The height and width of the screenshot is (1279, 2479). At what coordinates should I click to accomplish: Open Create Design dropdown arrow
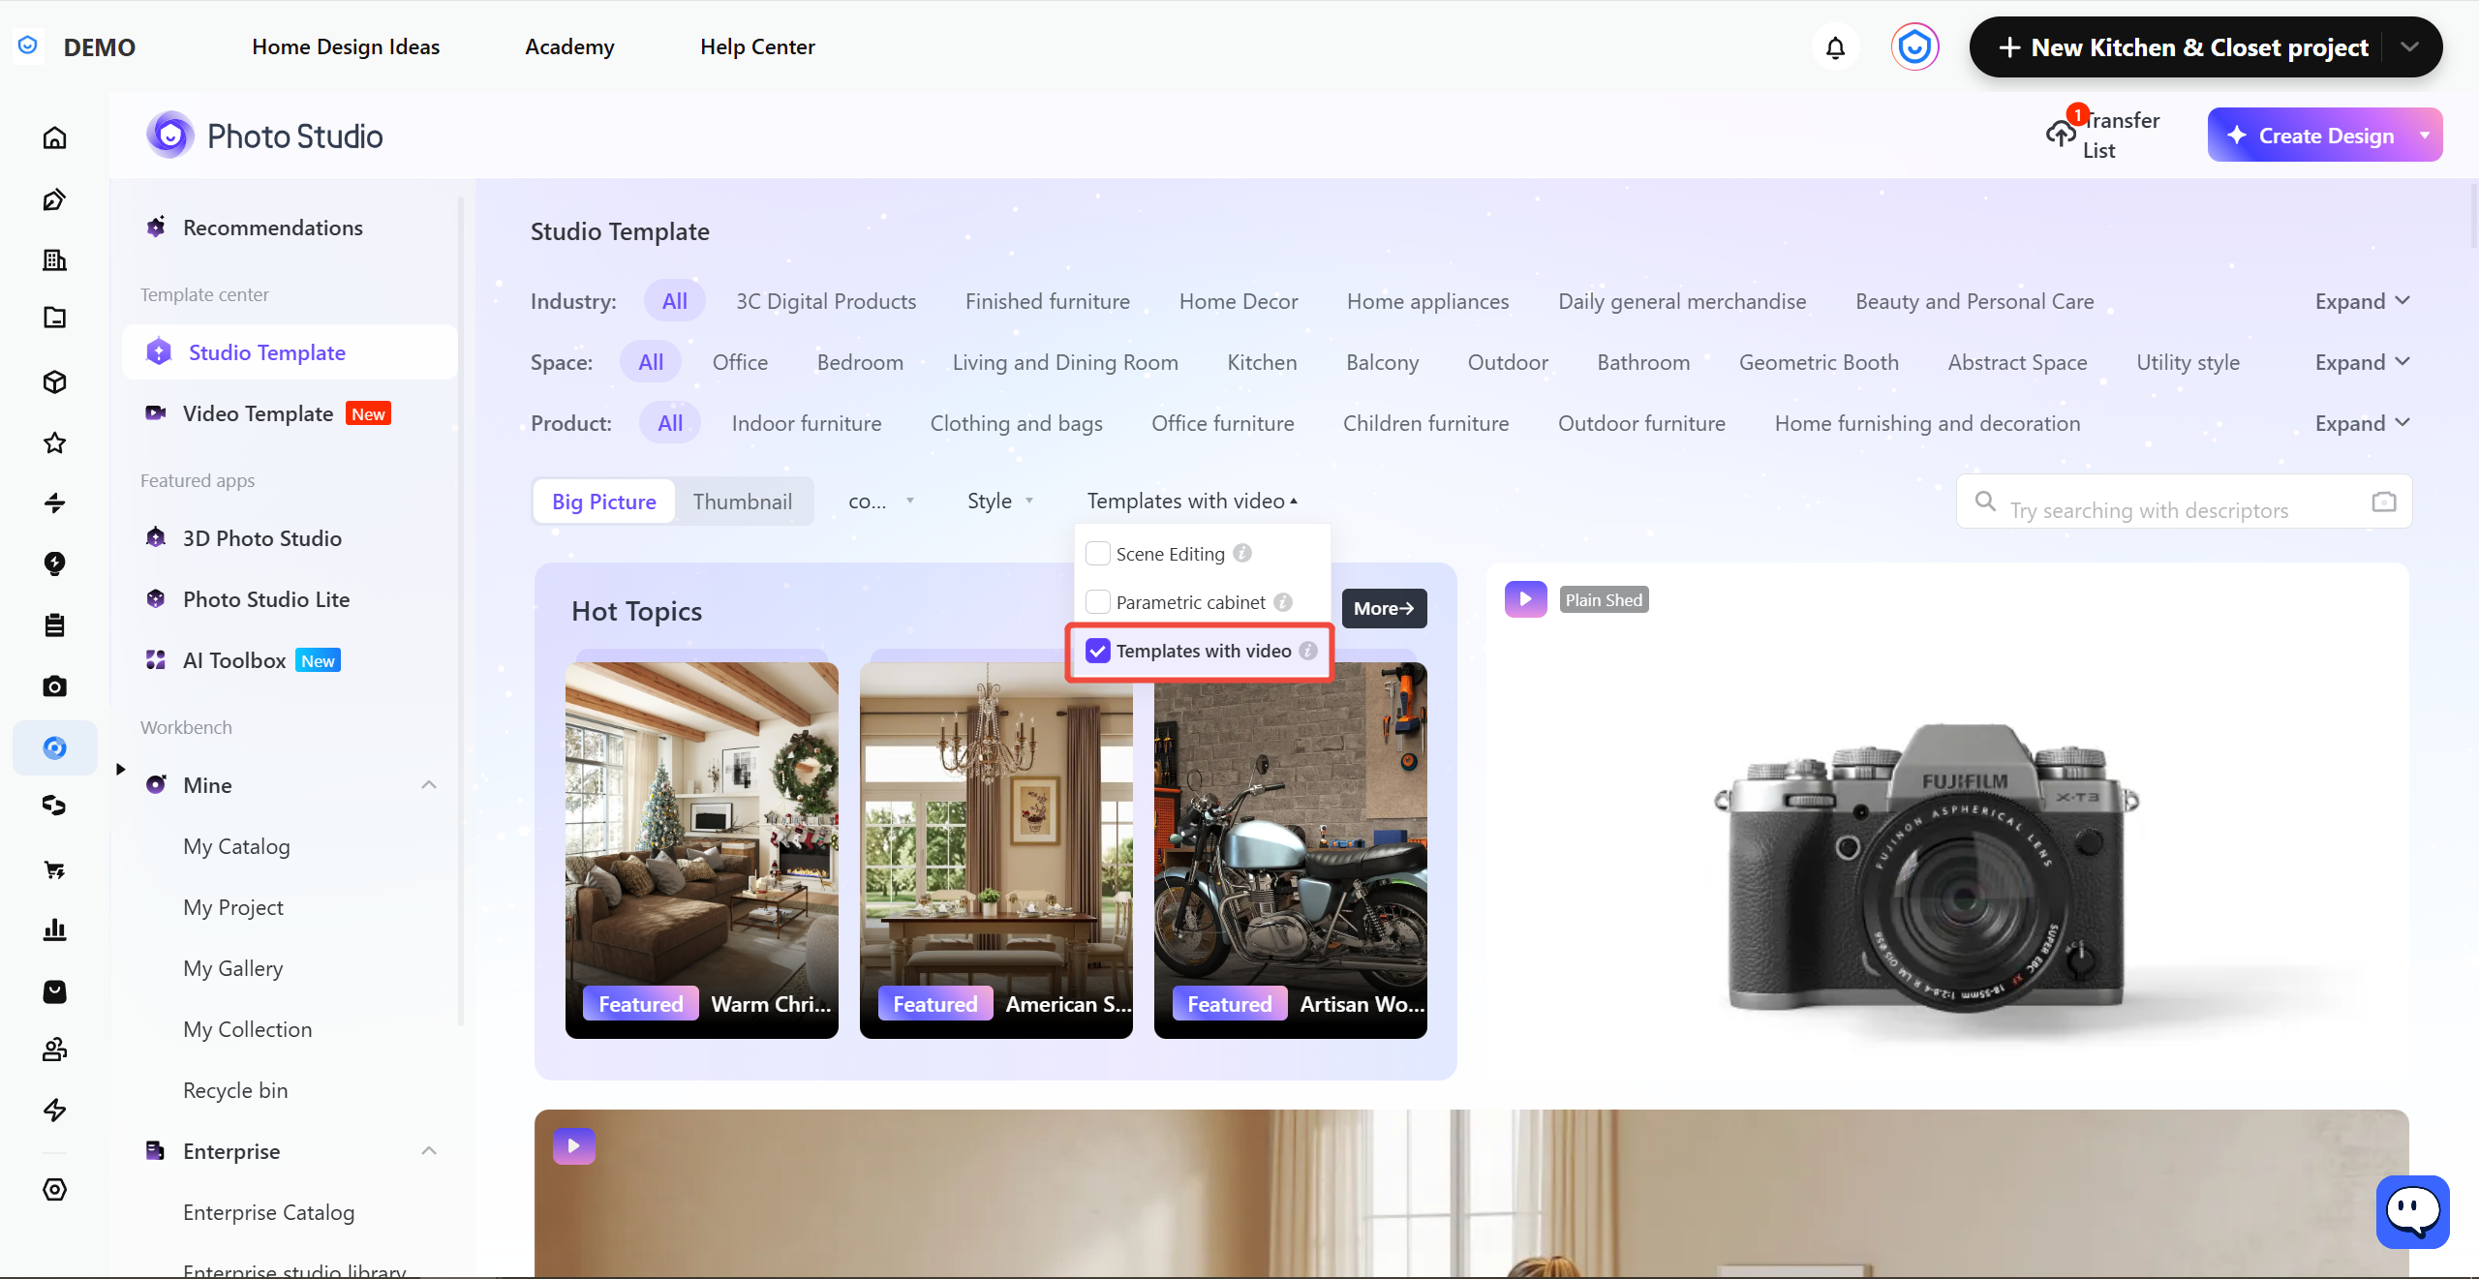coord(2424,136)
